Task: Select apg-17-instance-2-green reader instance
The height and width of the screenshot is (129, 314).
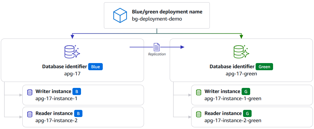Action: 233,120
